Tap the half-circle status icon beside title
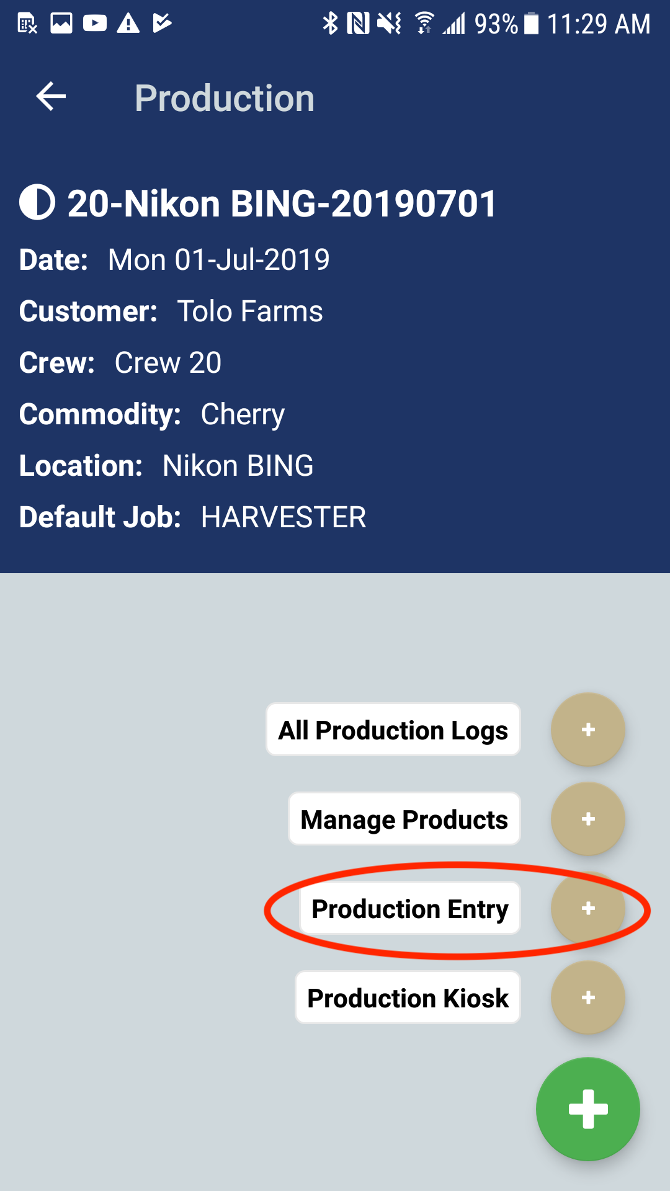 [37, 203]
